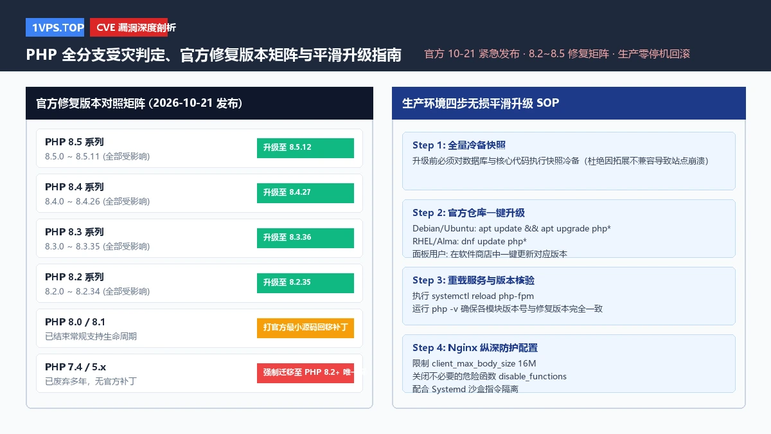Click the CVE 漏洞深度剖析 red tag
The width and height of the screenshot is (771, 434).
[x=128, y=27]
